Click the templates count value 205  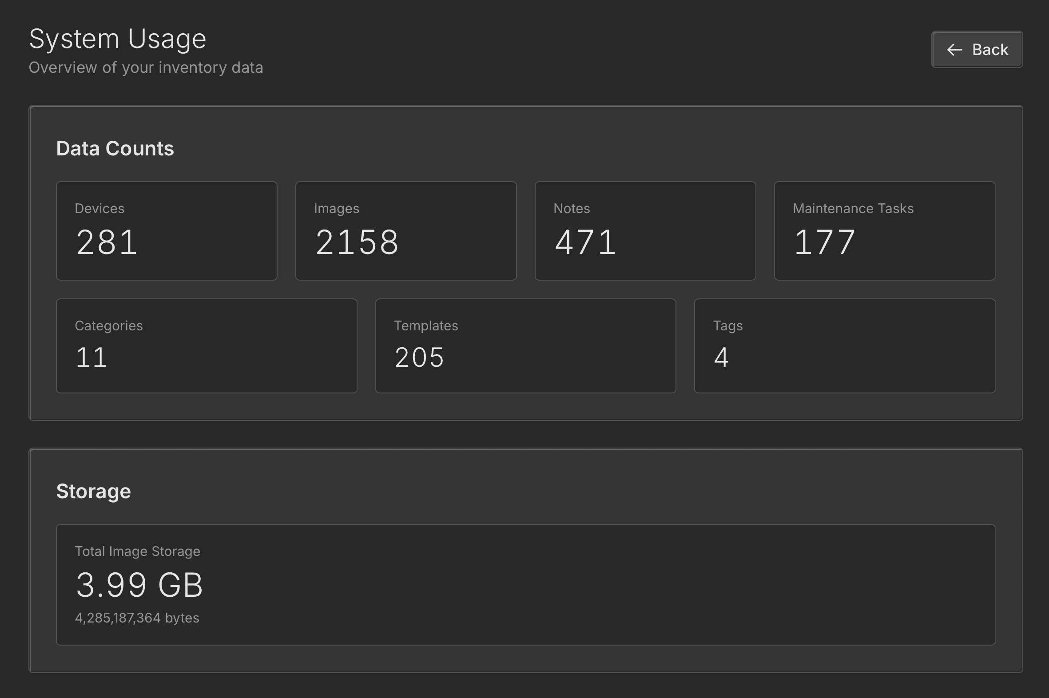tap(419, 357)
